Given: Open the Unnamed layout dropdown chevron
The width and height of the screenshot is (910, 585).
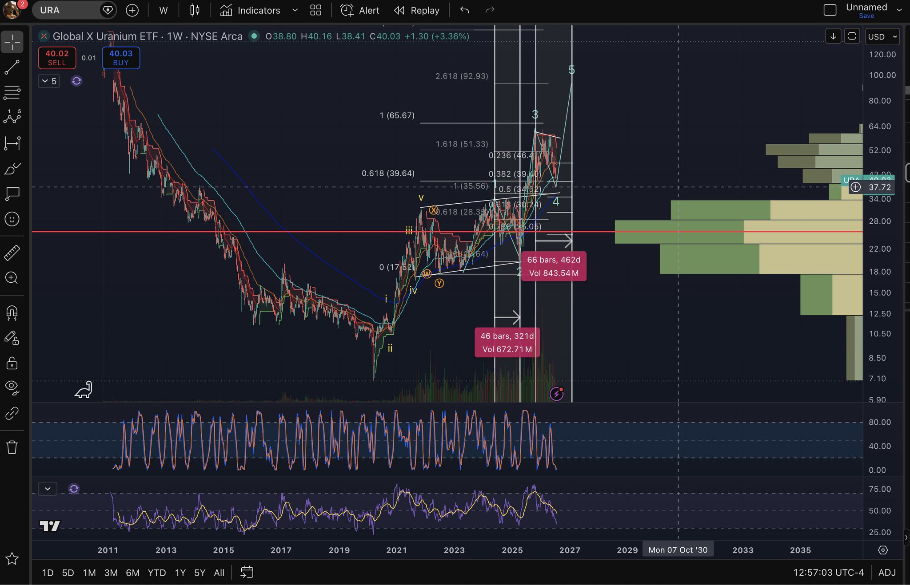Looking at the screenshot, I should click(x=899, y=10).
